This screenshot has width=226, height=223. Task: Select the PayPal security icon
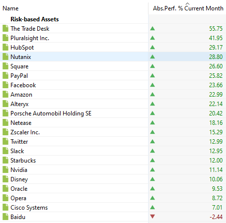(x=5, y=75)
